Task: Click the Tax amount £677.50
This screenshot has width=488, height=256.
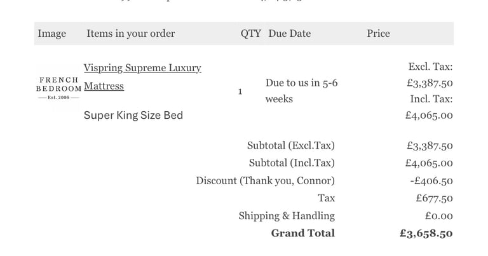Action: point(434,198)
